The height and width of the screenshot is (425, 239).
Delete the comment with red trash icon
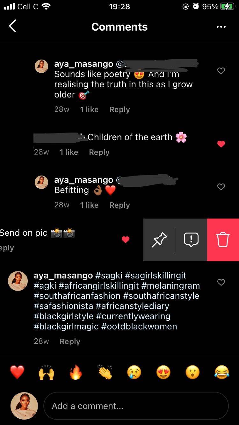point(223,240)
